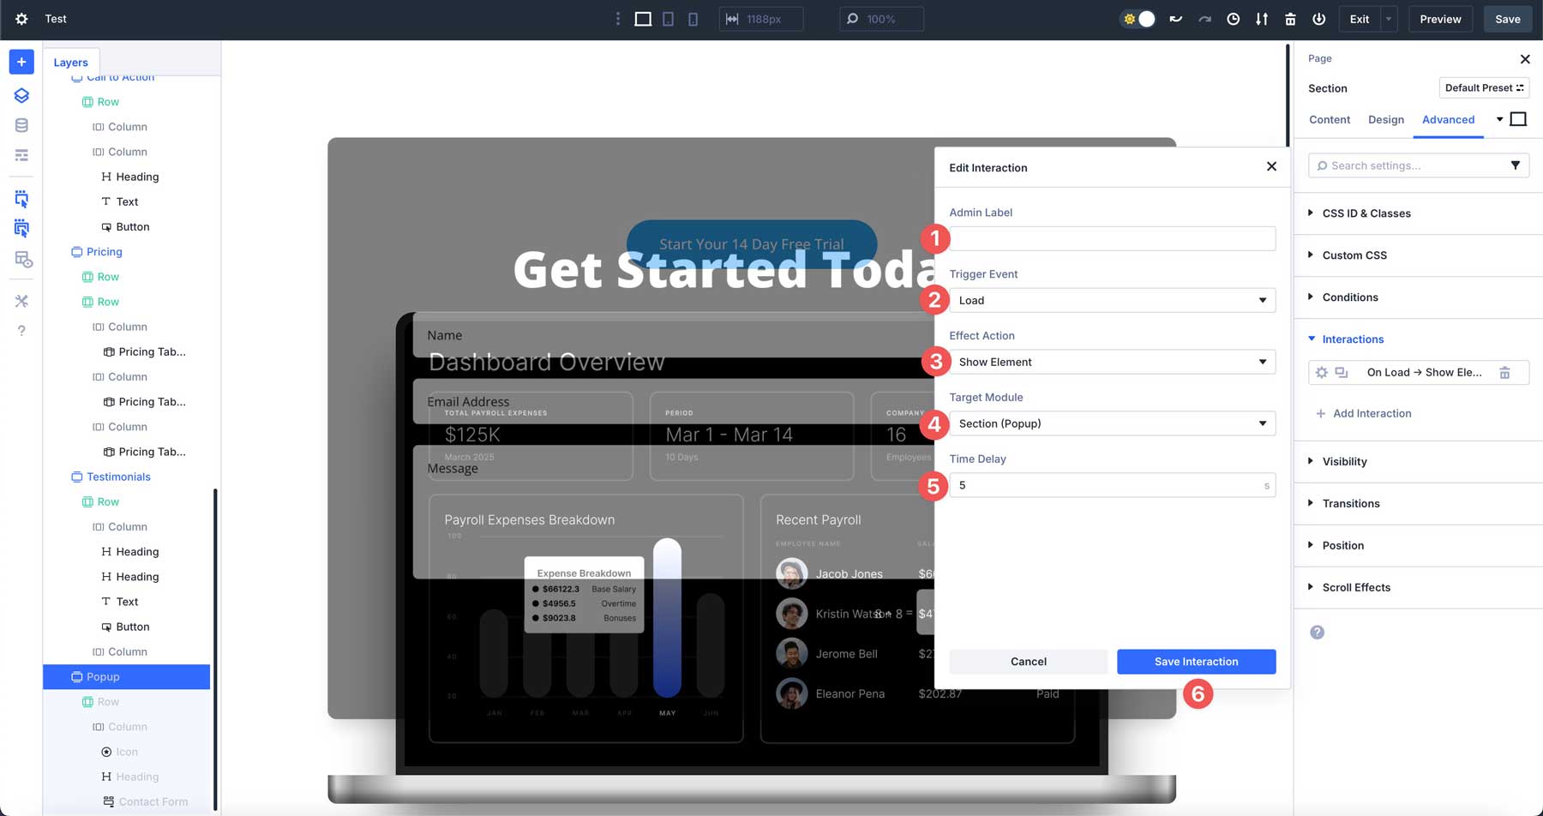Image resolution: width=1543 pixels, height=816 pixels.
Task: Click the undo arrow in top toolbar
Action: [1175, 18]
